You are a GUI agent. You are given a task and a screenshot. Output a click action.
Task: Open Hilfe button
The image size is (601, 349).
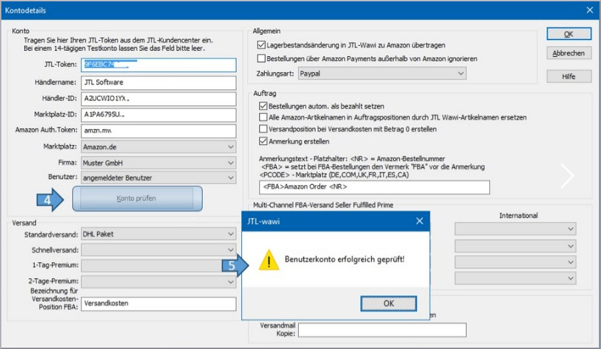[x=569, y=76]
